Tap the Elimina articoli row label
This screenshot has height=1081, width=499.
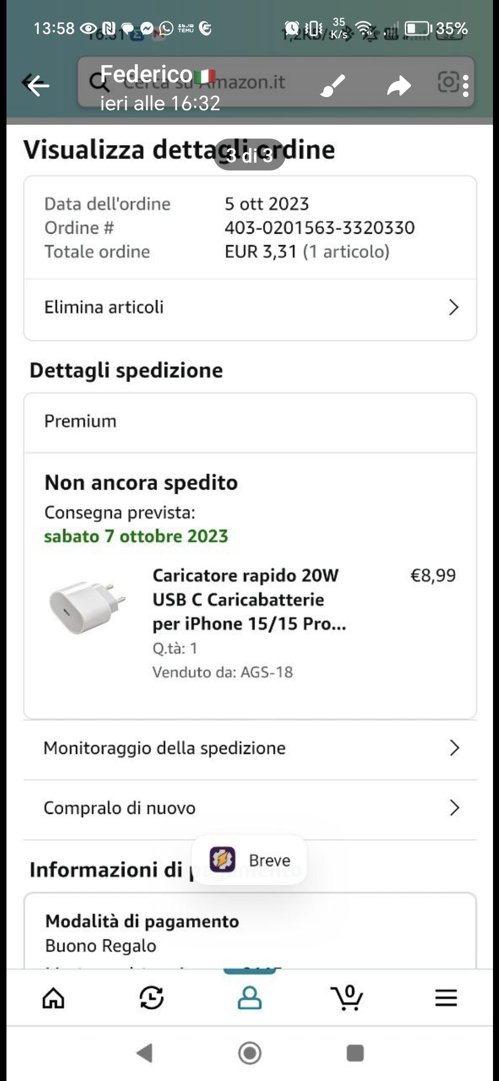pyautogui.click(x=104, y=307)
